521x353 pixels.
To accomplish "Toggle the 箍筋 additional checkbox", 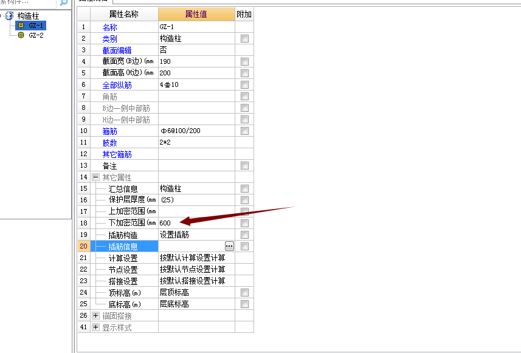I will pyautogui.click(x=244, y=131).
